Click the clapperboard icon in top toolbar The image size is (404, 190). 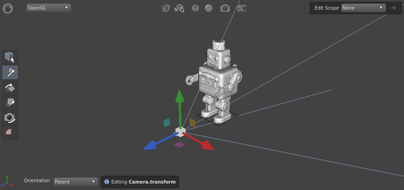tap(241, 8)
